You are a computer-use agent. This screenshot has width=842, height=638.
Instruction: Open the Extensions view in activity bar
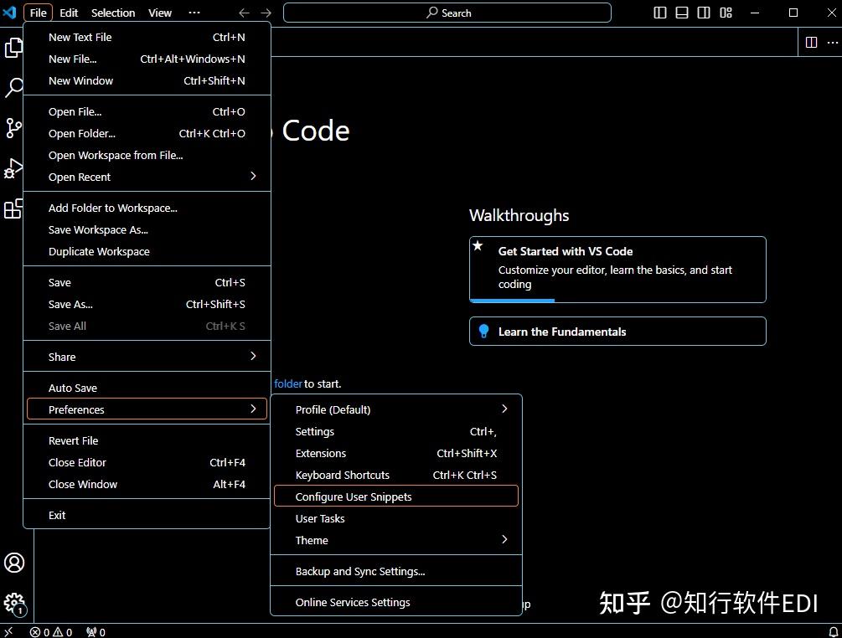13,208
